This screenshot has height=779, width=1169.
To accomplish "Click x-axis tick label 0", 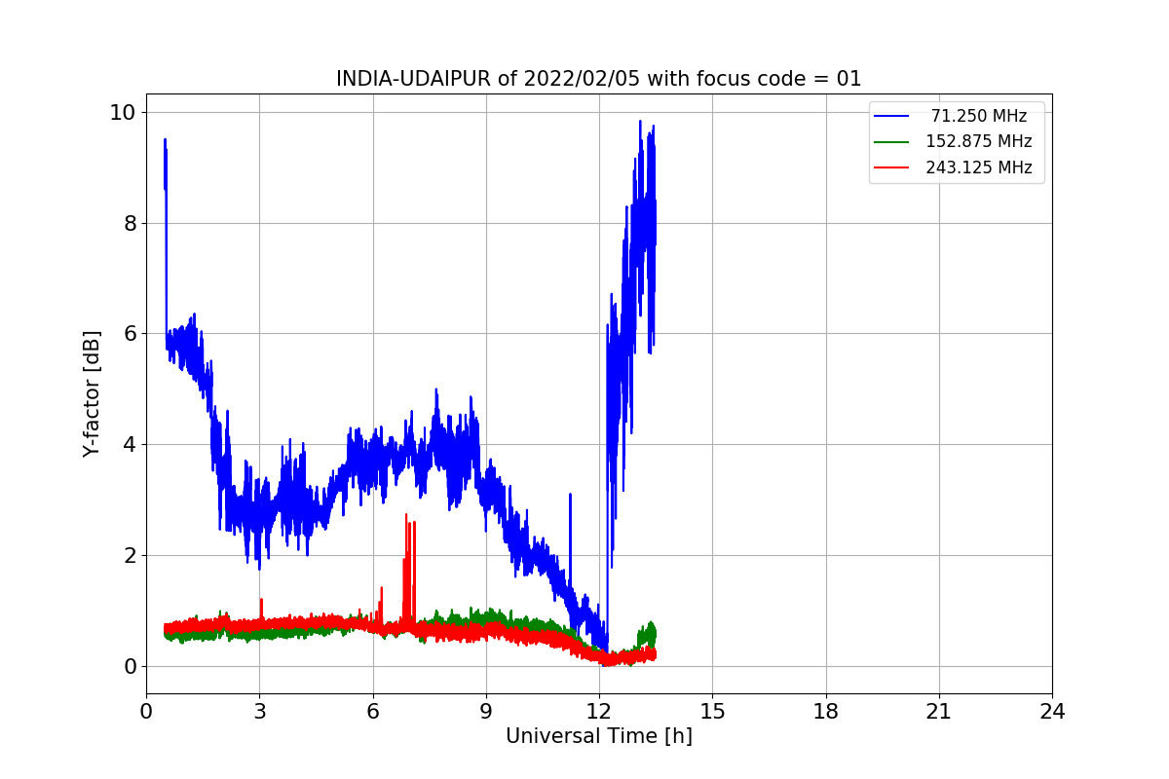I will click(146, 712).
